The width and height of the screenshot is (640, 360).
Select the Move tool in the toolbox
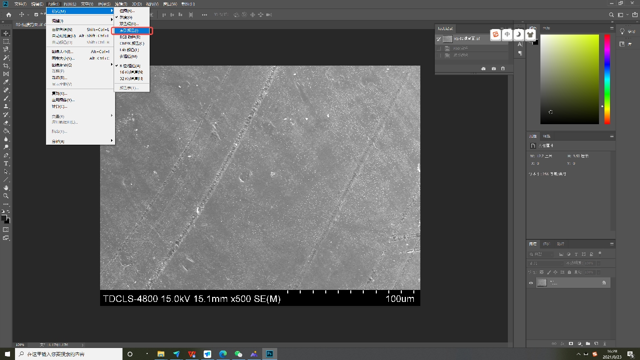[x=6, y=33]
